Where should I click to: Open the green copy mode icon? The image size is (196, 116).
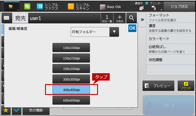pos(27,6)
